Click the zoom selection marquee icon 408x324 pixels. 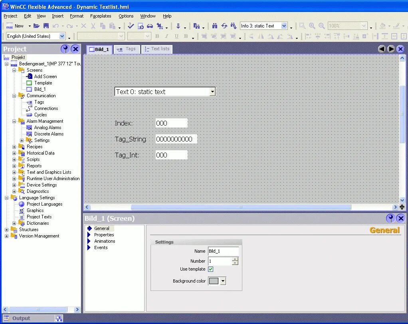click(x=302, y=26)
